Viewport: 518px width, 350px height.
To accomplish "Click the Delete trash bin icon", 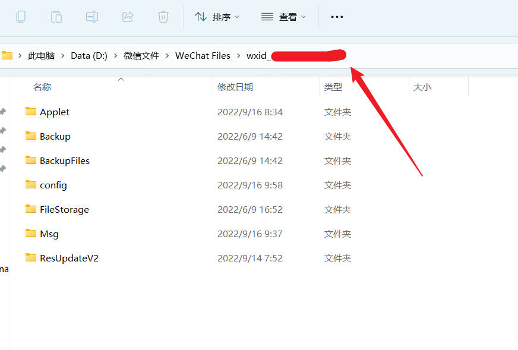I will 163,17.
